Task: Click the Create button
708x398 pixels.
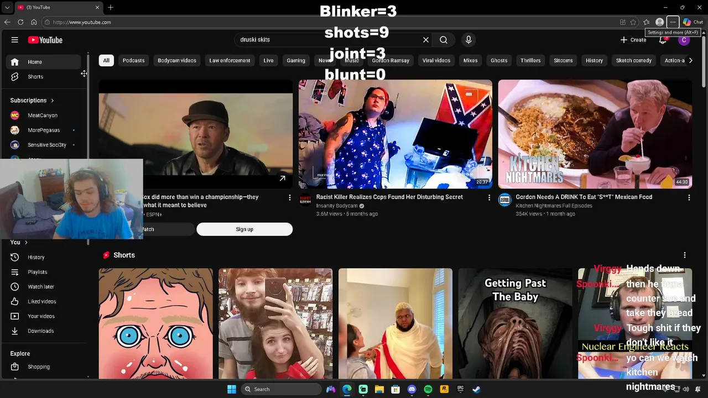Action: click(x=633, y=40)
